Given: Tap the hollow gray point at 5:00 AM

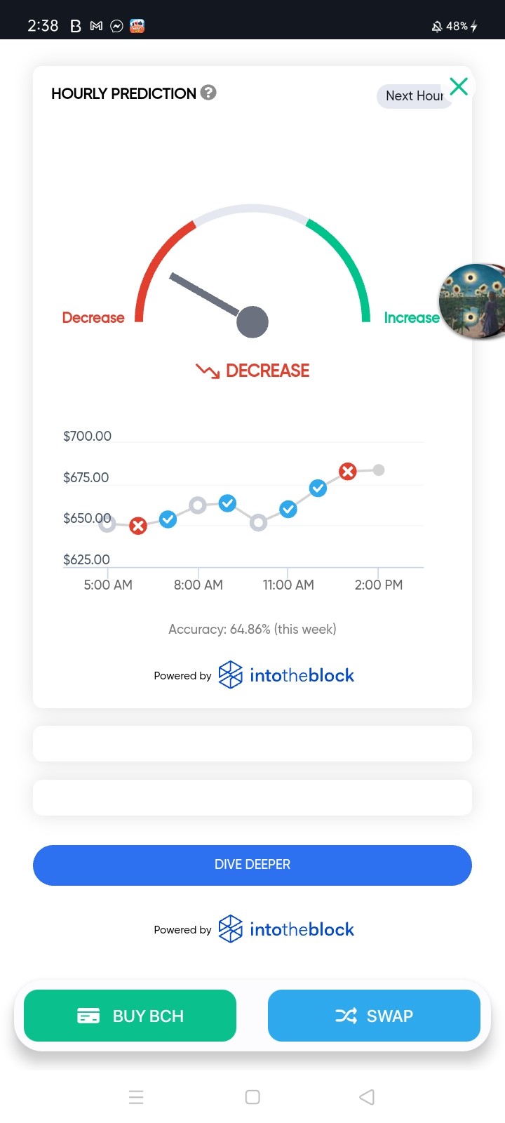Looking at the screenshot, I should coord(107,524).
